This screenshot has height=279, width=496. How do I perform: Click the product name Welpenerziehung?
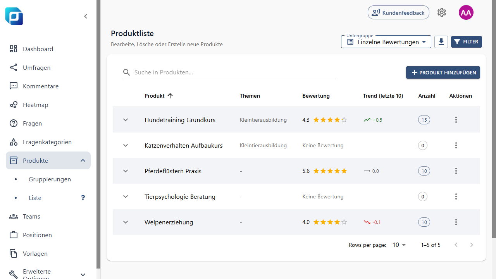coord(169,222)
